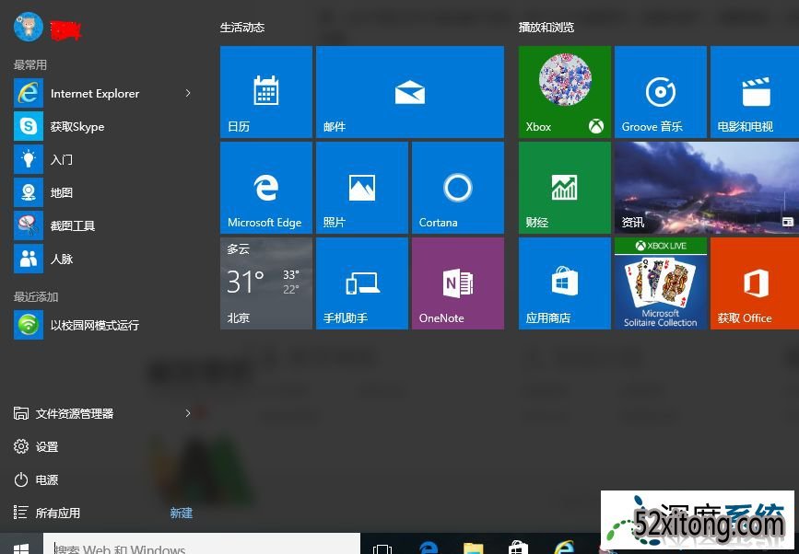Viewport: 799px width, 554px height.
Task: Open the 财经 finance tile
Action: pos(565,188)
